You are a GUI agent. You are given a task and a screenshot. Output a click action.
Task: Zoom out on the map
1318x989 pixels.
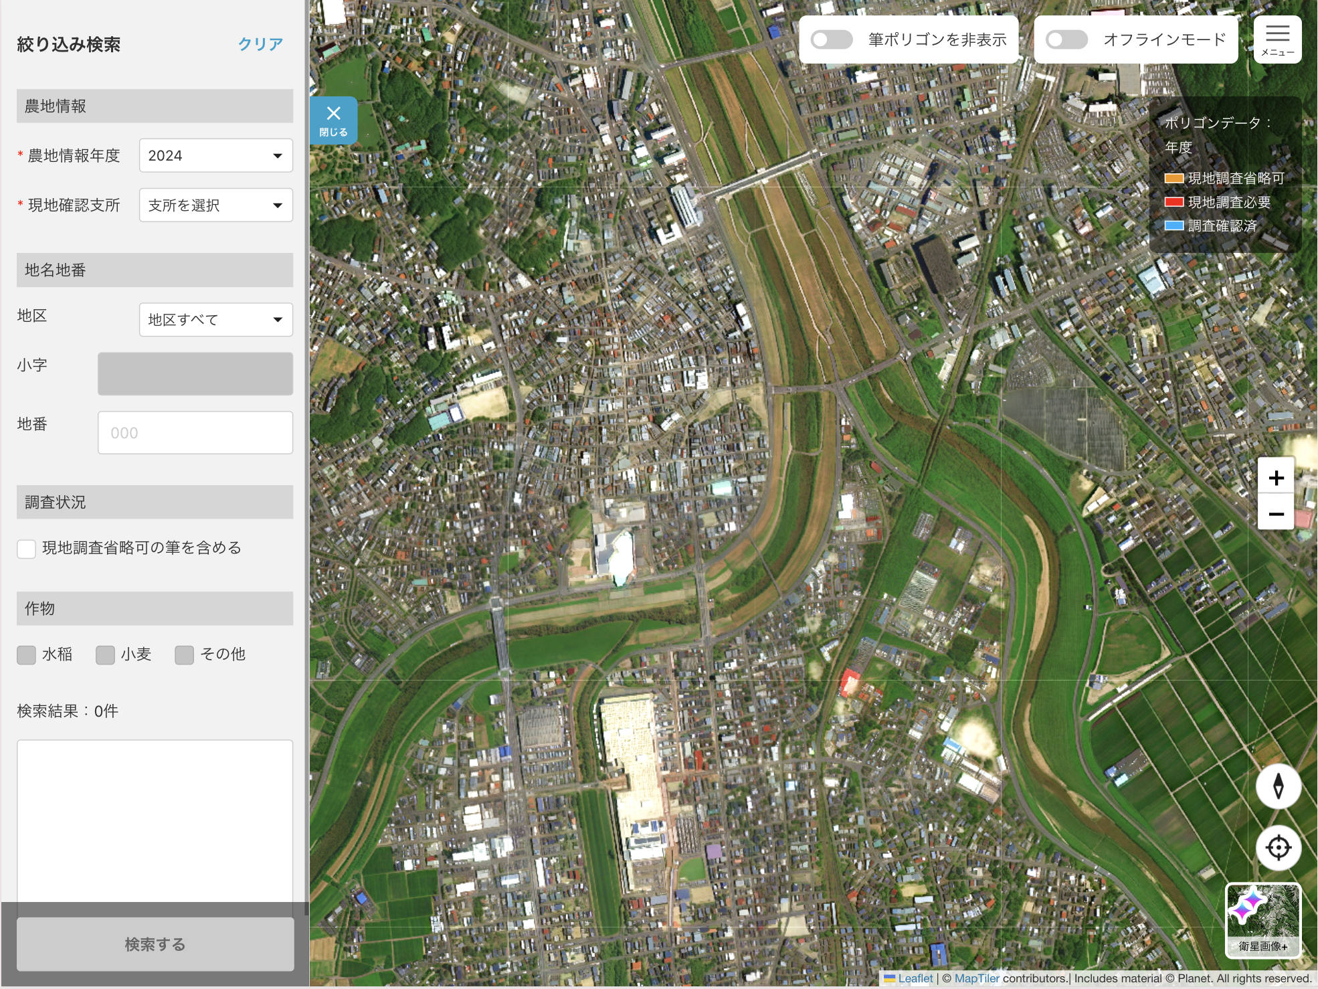coord(1275,514)
